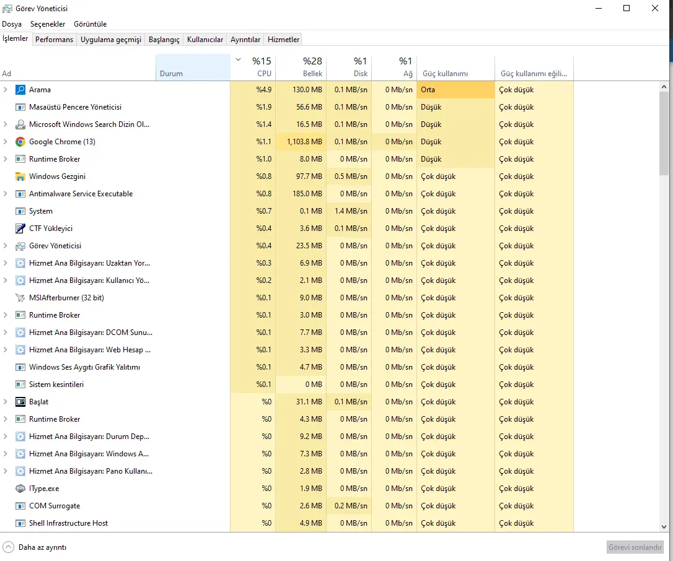673x561 pixels.
Task: Click the Başlat process icon
Action: [x=20, y=402]
